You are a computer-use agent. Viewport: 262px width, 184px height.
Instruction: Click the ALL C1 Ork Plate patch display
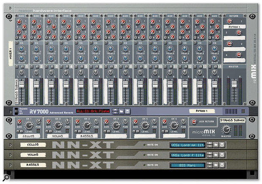93,111
